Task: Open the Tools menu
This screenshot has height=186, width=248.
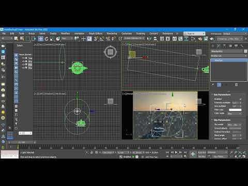Action: coord(21,34)
